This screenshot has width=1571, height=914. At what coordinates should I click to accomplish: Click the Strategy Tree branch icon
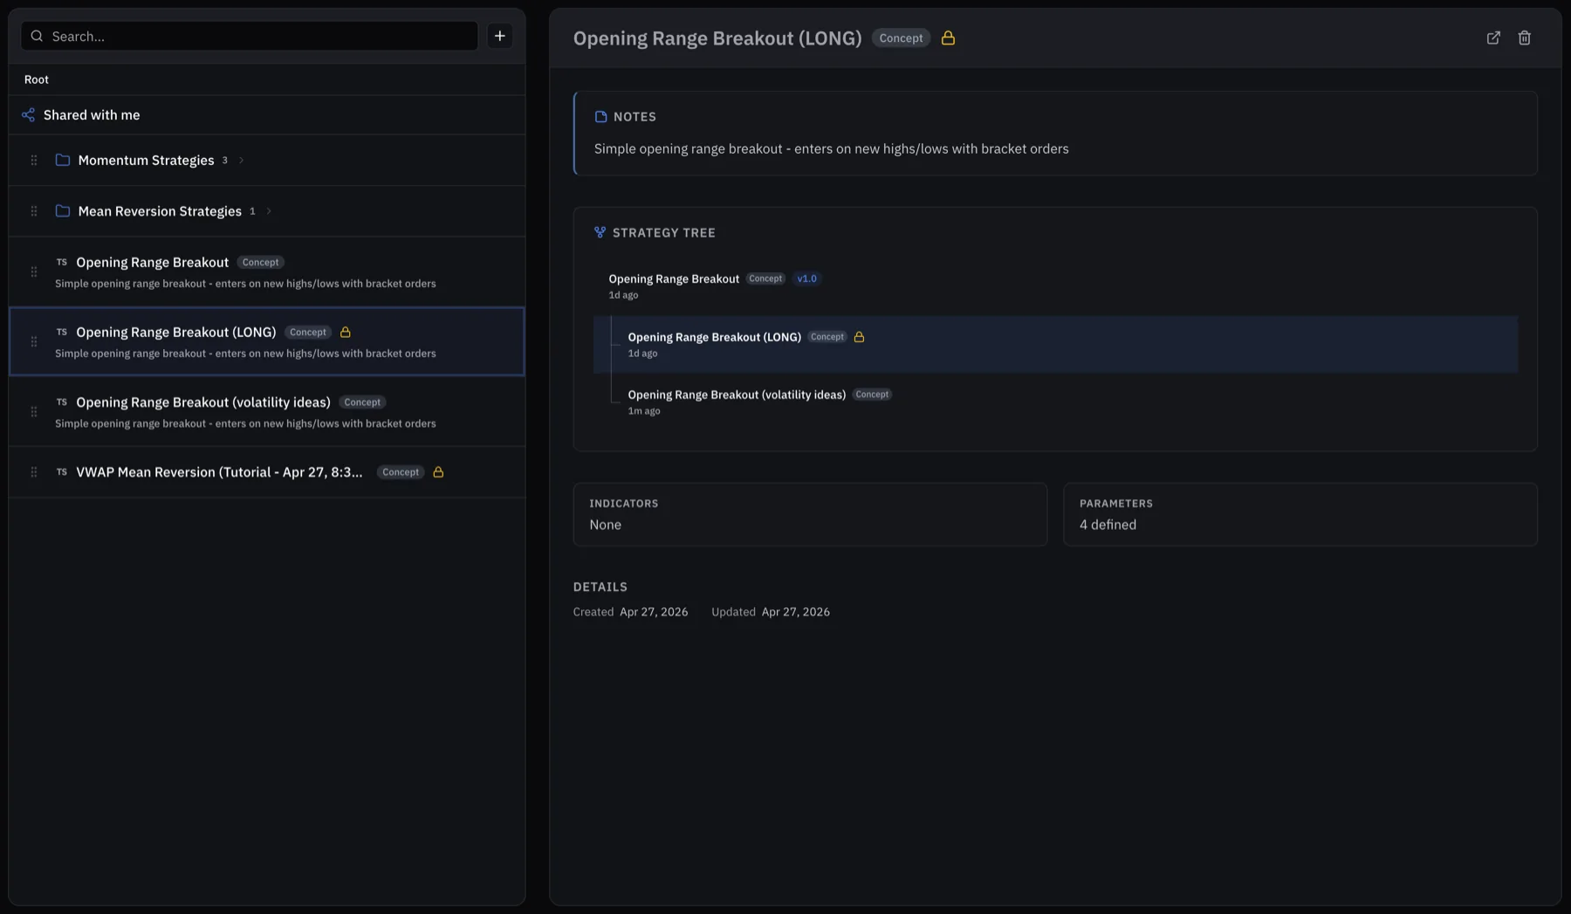click(600, 232)
